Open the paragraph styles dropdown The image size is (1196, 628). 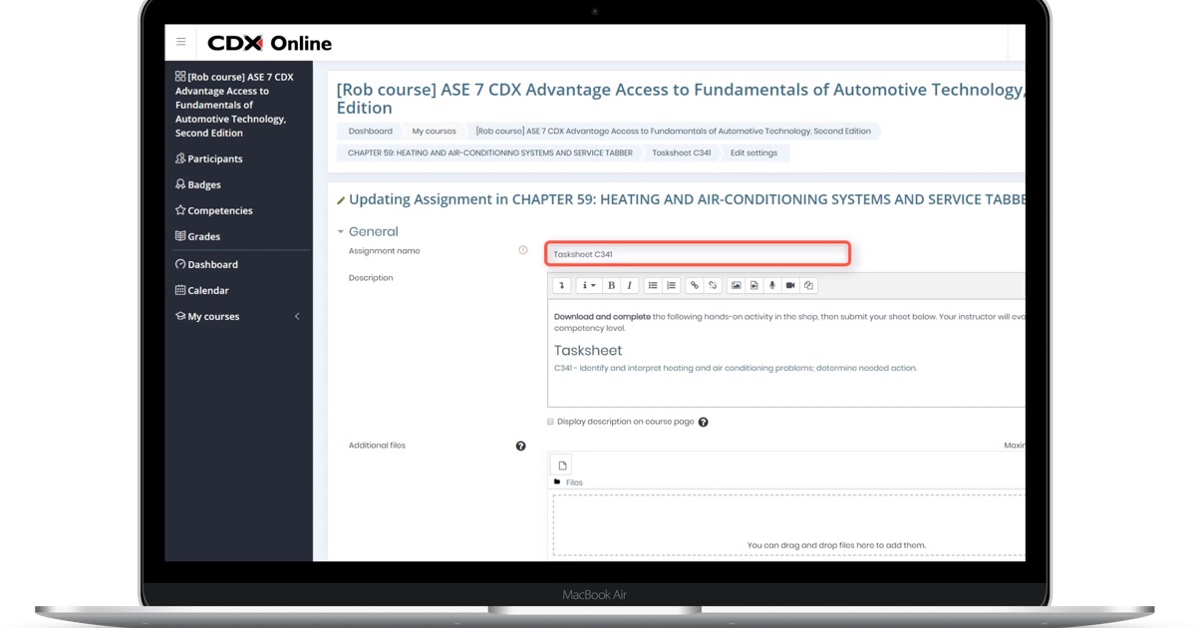pos(588,286)
